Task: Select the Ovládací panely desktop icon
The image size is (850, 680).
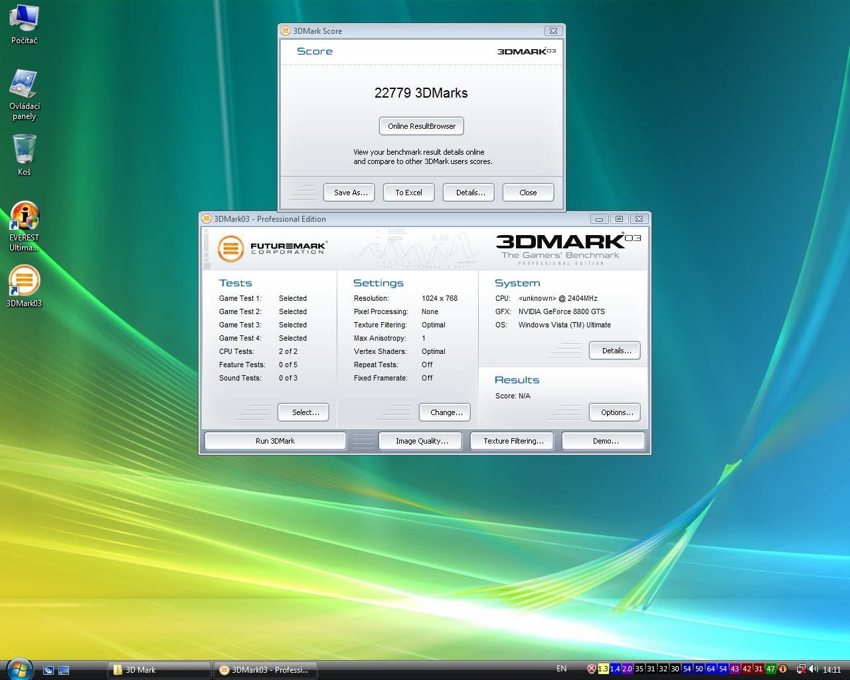Action: click(25, 95)
